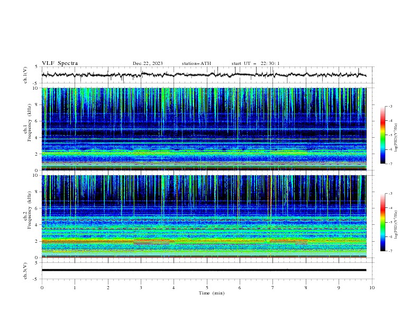Click the ch.1 voltage waveform trace
The image size is (419, 323).
pyautogui.click(x=204, y=75)
